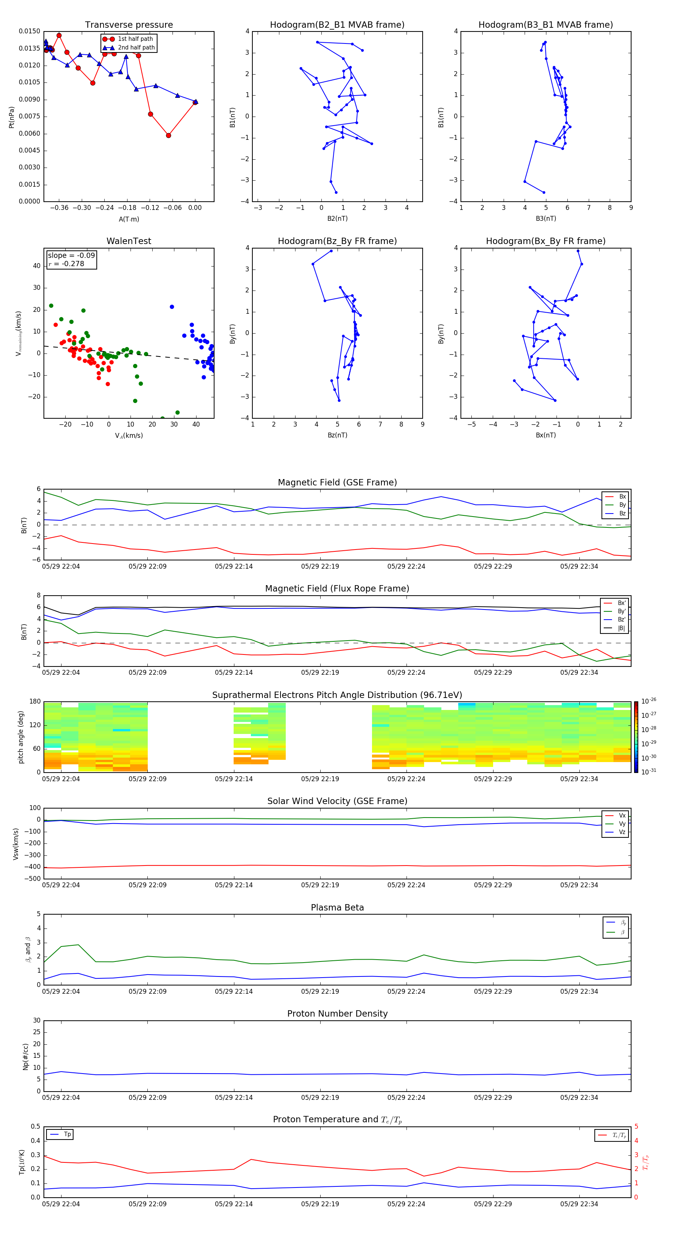Click the "Vz" velocity legend entry

[615, 832]
